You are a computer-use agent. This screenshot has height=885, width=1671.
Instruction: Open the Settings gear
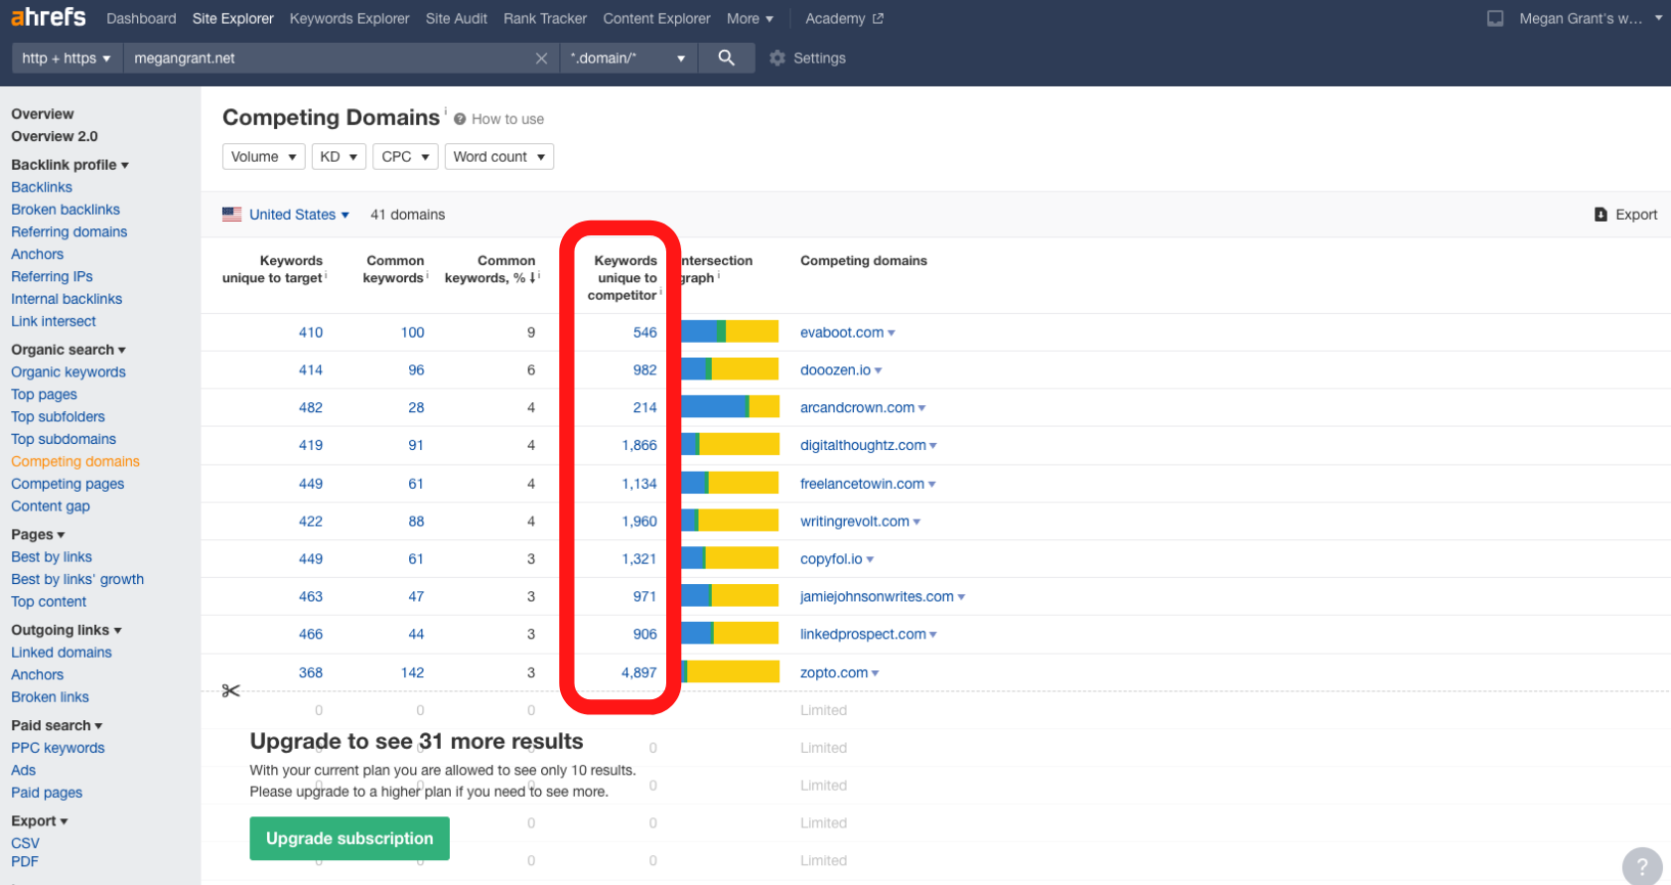click(x=777, y=59)
